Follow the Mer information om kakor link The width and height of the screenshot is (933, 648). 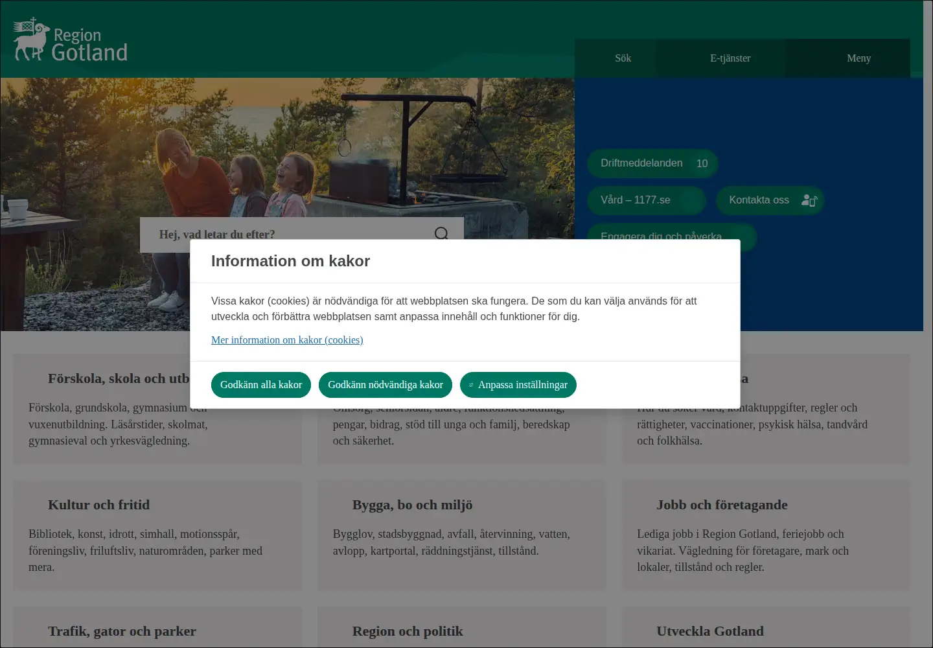click(287, 340)
